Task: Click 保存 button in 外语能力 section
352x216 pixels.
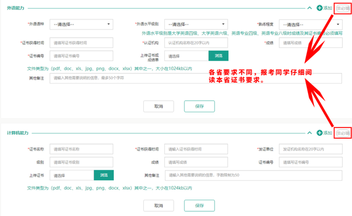Action: pyautogui.click(x=199, y=107)
